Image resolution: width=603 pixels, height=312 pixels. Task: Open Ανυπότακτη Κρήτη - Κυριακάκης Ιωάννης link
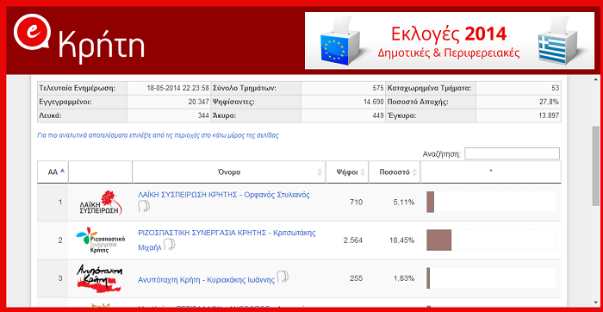pyautogui.click(x=206, y=280)
